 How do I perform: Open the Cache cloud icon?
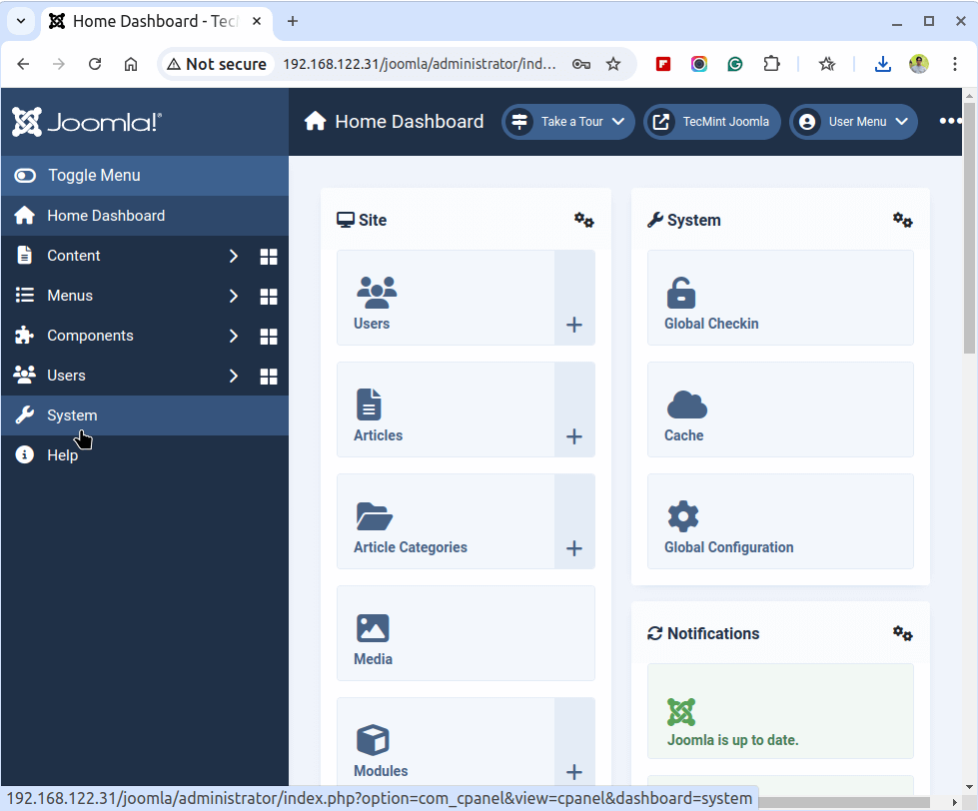tap(686, 405)
